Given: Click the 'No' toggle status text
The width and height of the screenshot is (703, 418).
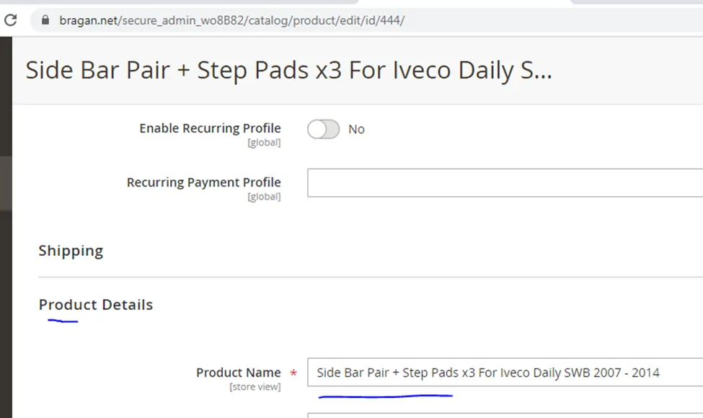Looking at the screenshot, I should coord(356,130).
